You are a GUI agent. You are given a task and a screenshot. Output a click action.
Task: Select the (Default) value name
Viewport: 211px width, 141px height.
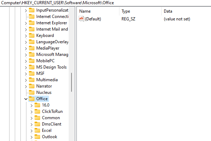point(93,19)
